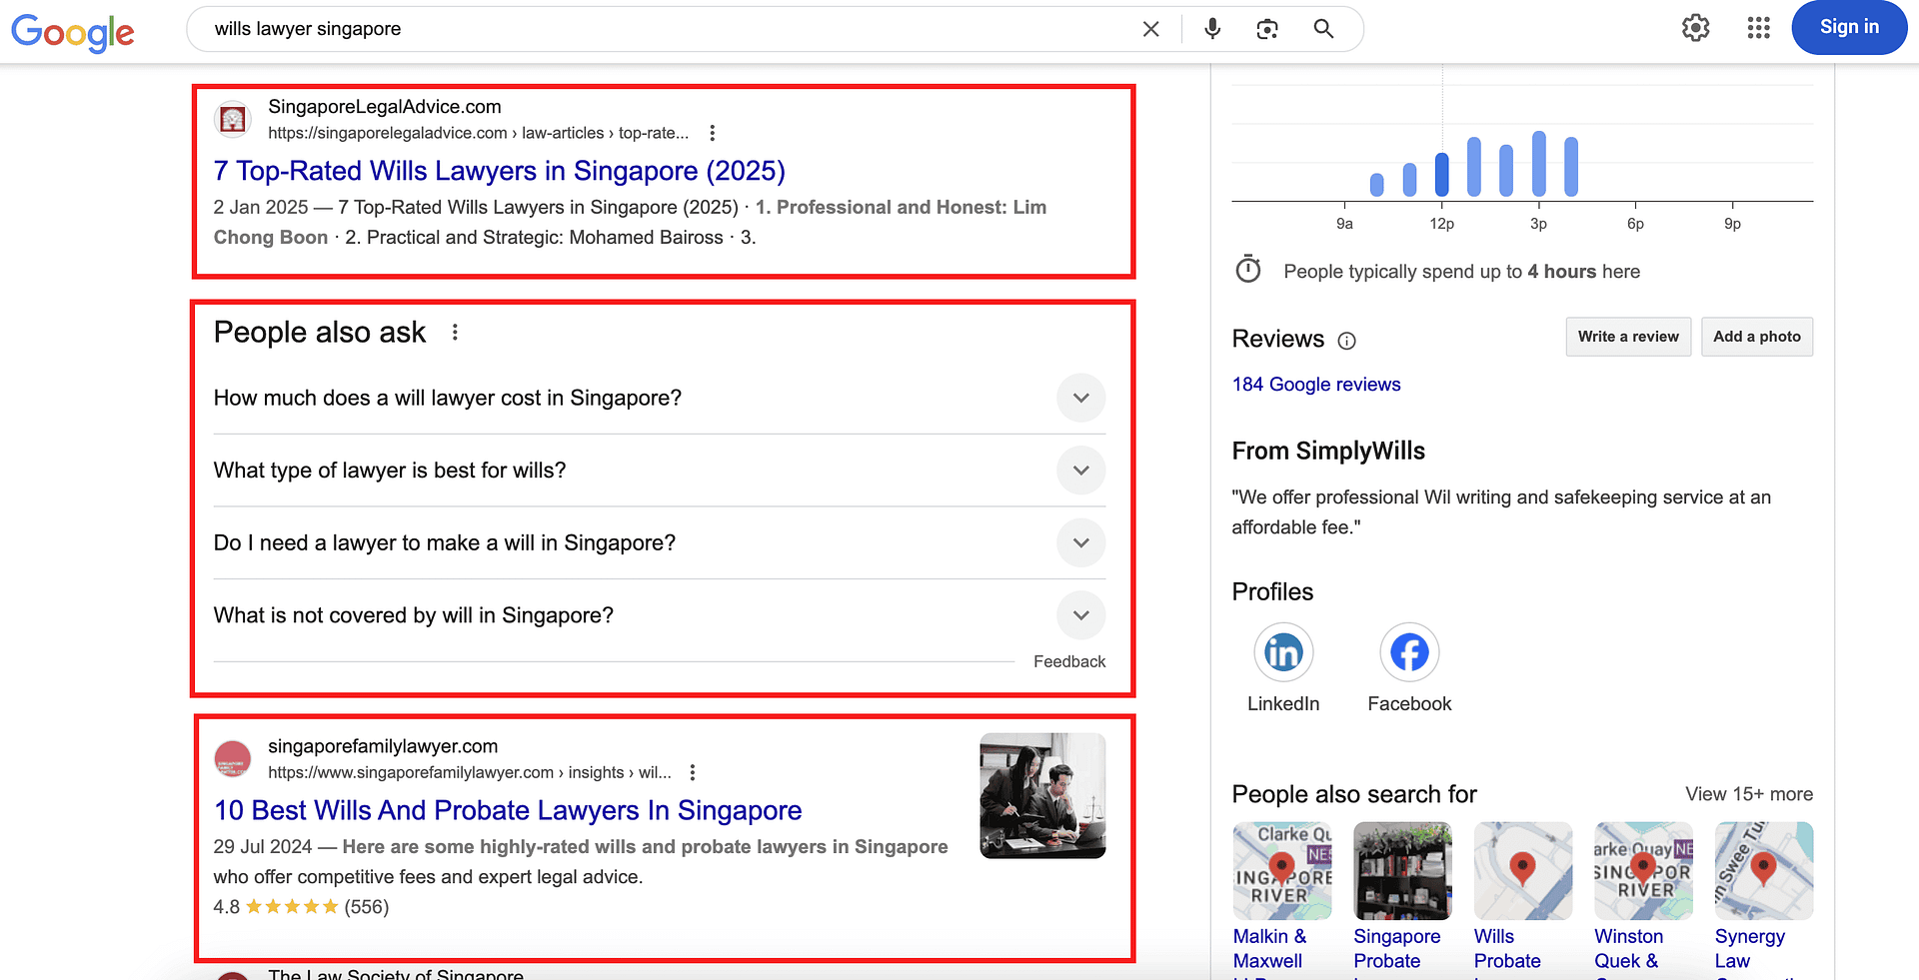Select the 3p bar in popular times chart
The width and height of the screenshot is (1919, 980).
[1539, 164]
